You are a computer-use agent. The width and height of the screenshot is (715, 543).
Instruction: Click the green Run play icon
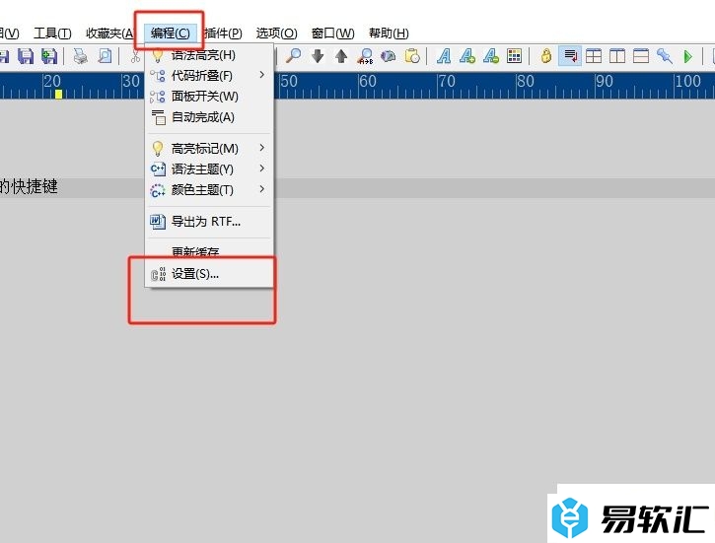687,56
